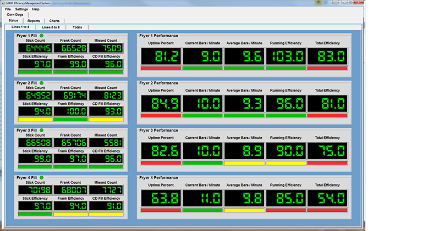This screenshot has width=422, height=231.
Task: Switch to the Reports tab
Action: (x=34, y=21)
